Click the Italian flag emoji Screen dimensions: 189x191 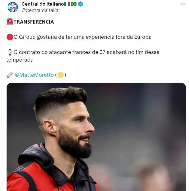click(67, 4)
